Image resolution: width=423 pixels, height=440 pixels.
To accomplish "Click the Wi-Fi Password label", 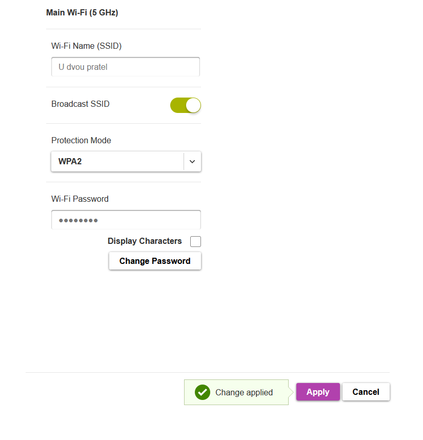I will point(80,199).
